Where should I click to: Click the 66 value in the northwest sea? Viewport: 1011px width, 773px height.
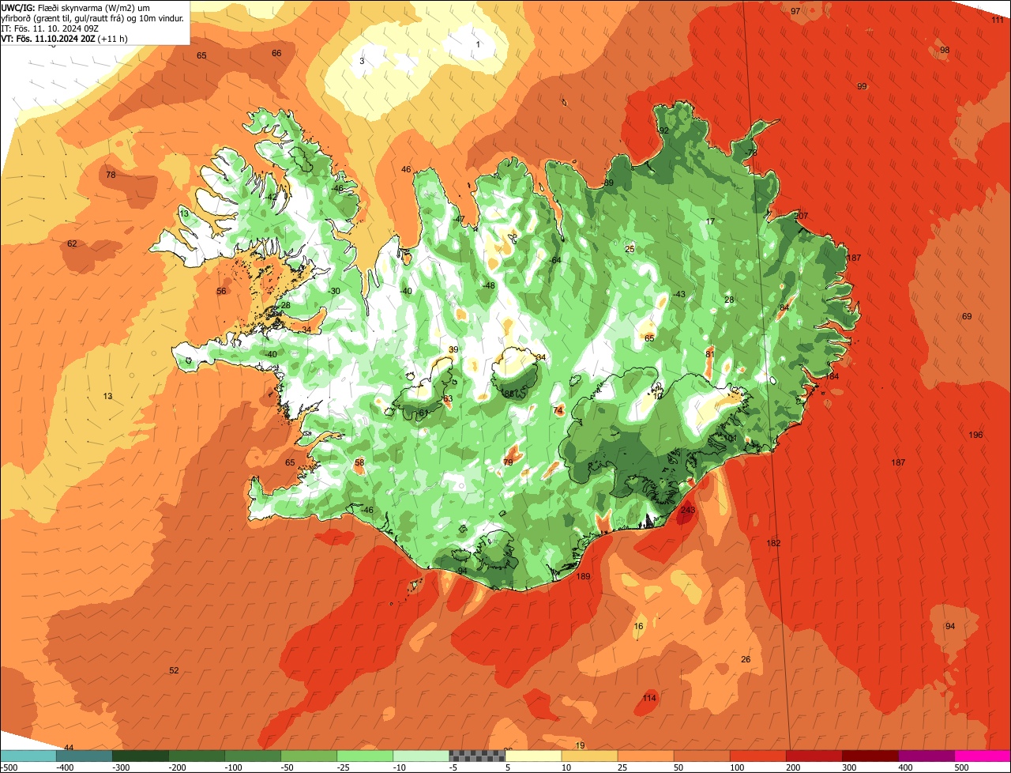(x=276, y=53)
